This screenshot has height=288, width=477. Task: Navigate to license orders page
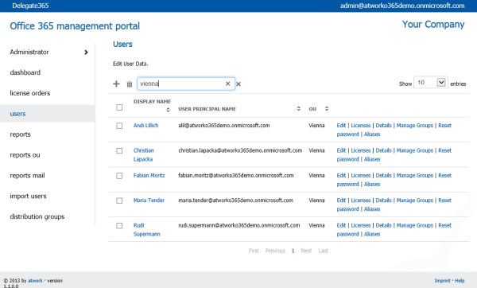coord(30,93)
